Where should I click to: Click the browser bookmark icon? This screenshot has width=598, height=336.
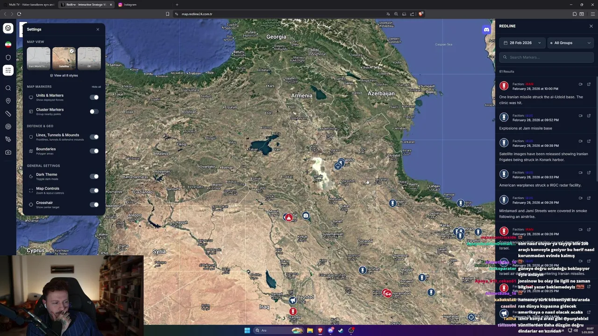click(167, 14)
